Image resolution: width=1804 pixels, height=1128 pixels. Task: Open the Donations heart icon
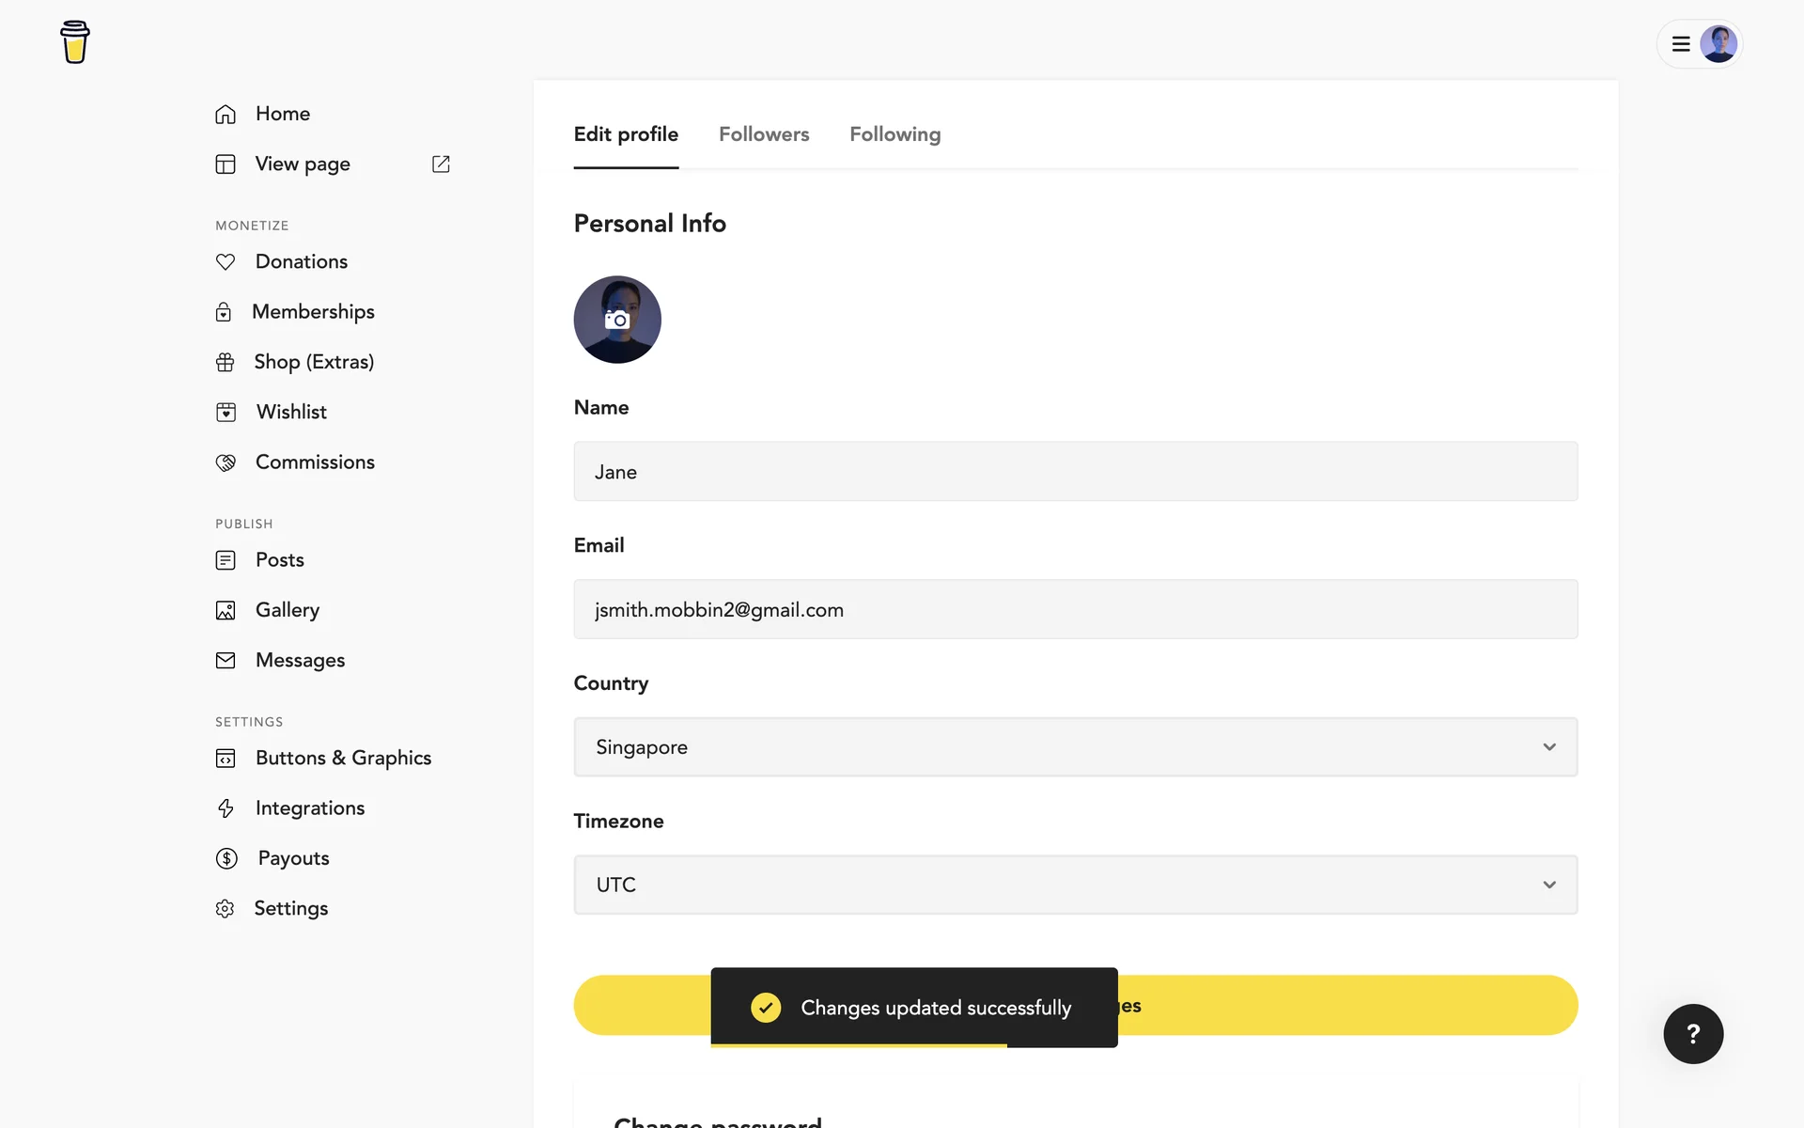tap(225, 262)
